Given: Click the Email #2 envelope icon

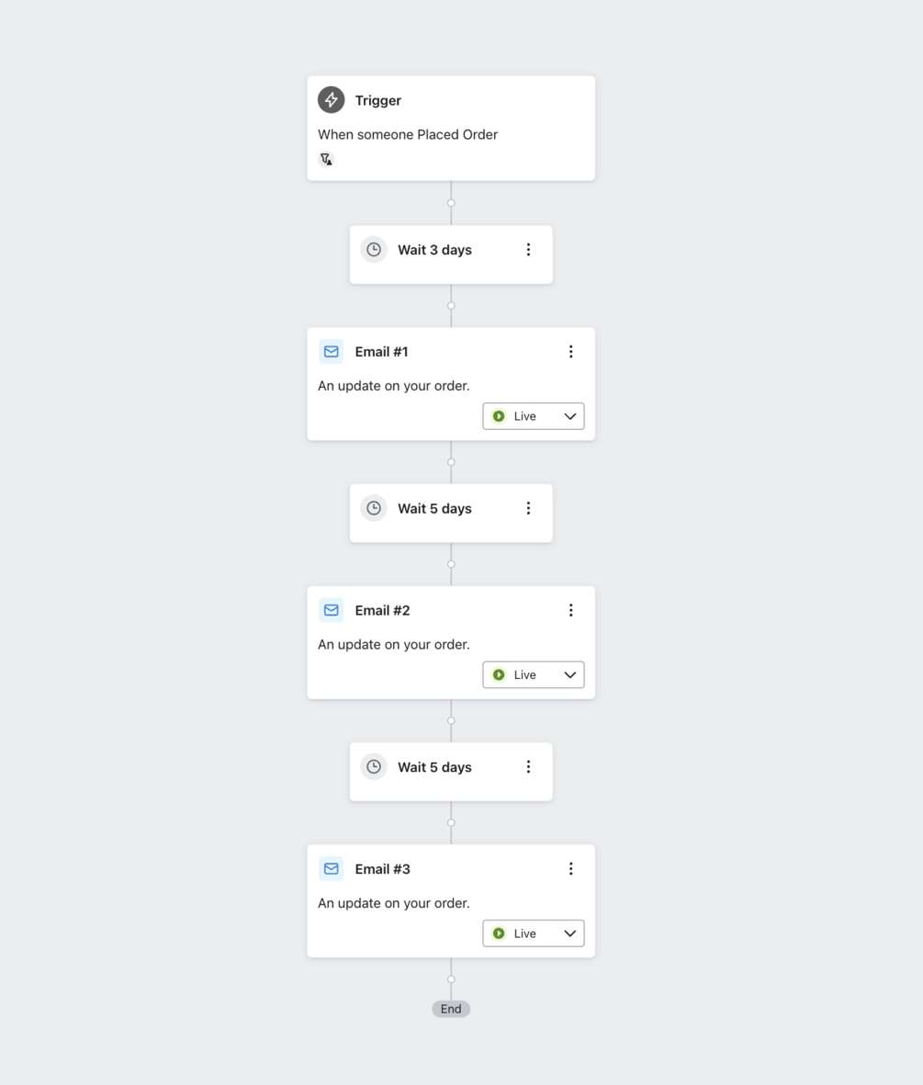Looking at the screenshot, I should point(332,610).
